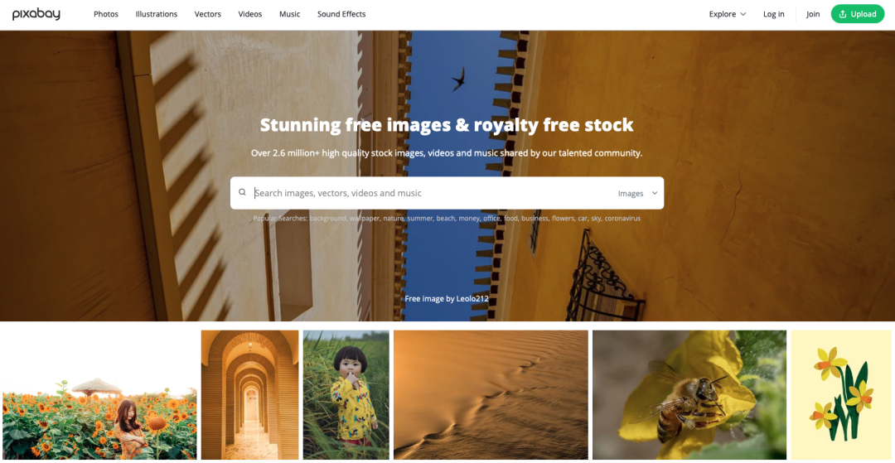895x463 pixels.
Task: Click the Join link
Action: click(x=813, y=14)
